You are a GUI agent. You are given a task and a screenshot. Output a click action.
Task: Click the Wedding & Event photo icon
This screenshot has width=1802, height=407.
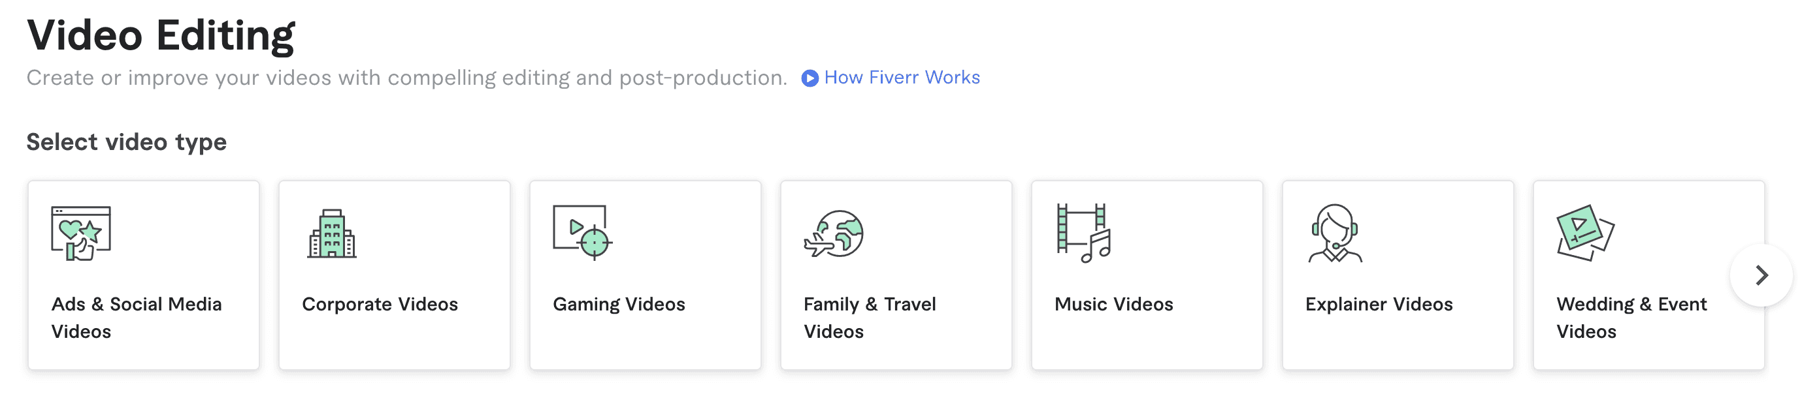pyautogui.click(x=1585, y=233)
